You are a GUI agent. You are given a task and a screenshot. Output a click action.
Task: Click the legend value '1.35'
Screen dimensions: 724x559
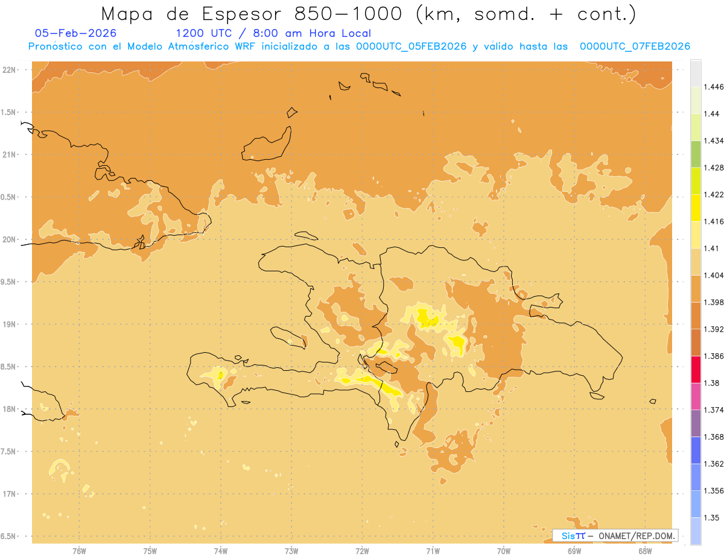click(712, 517)
